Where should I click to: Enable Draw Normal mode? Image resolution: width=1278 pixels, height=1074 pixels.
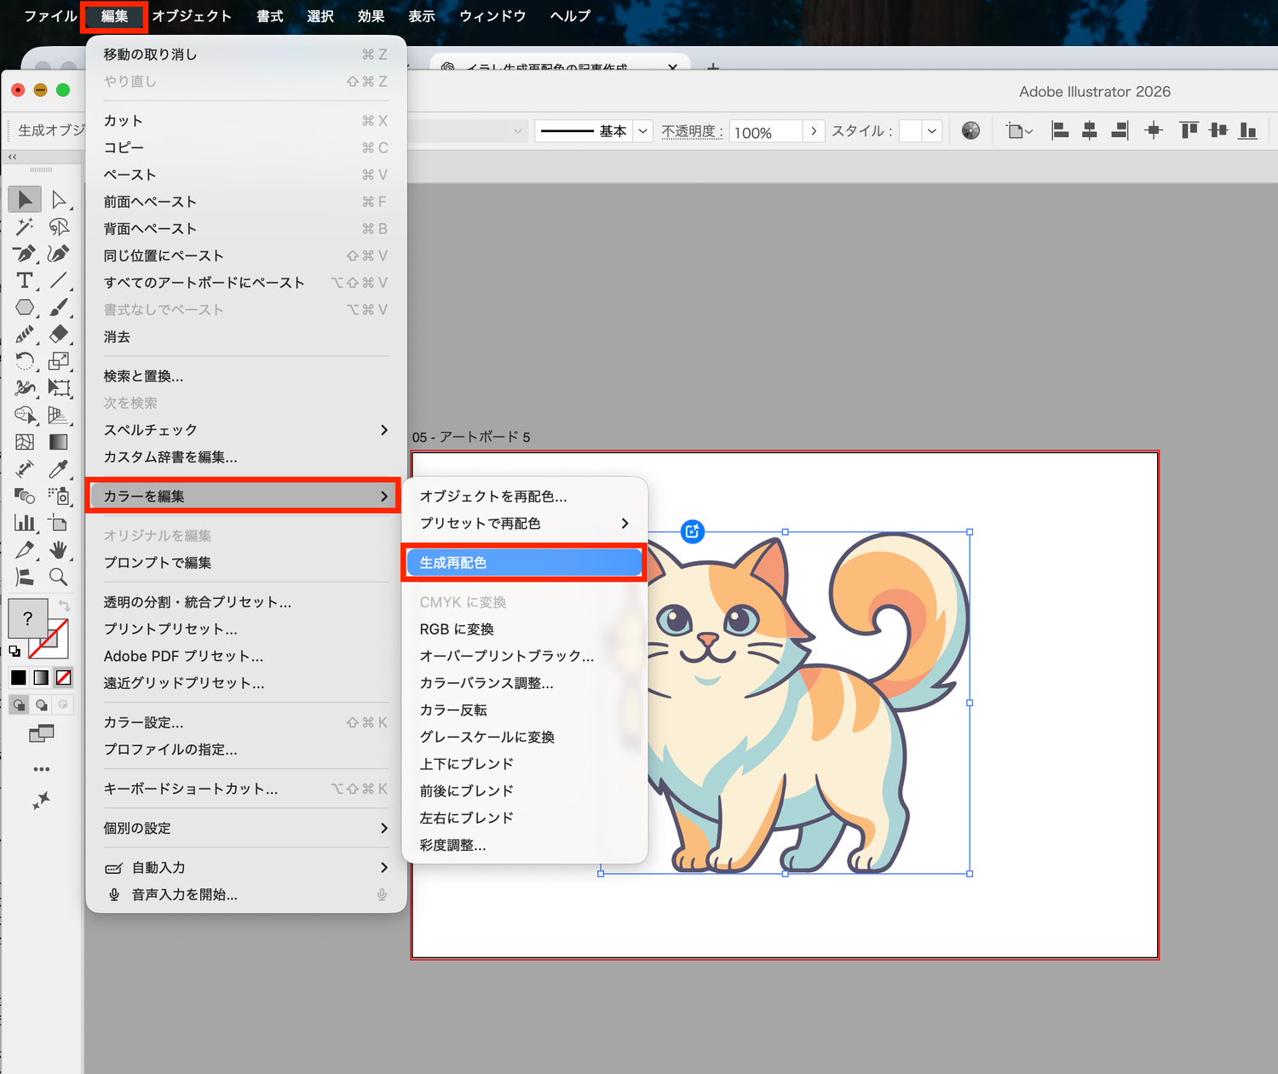click(x=19, y=704)
